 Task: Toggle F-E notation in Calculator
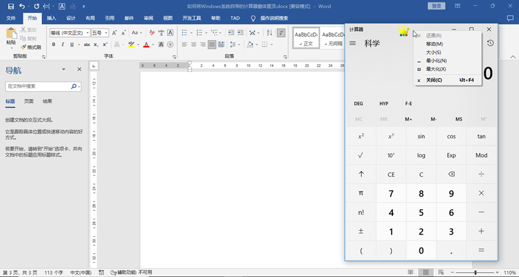coord(409,104)
